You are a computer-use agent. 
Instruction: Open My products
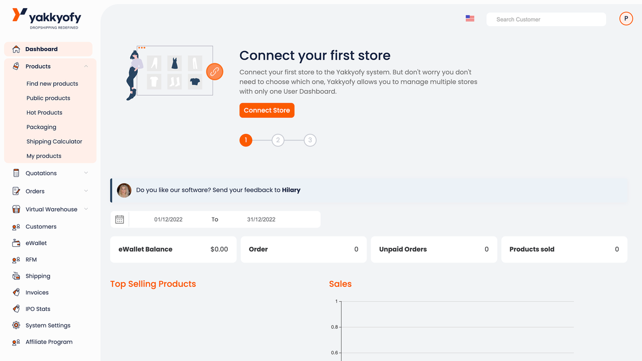[44, 156]
